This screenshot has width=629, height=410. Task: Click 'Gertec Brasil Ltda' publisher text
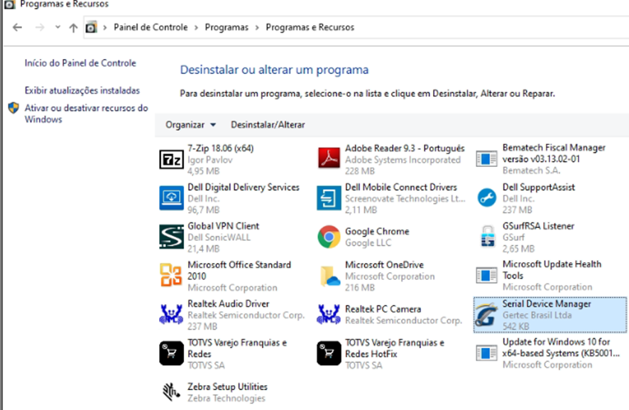pyautogui.click(x=537, y=315)
